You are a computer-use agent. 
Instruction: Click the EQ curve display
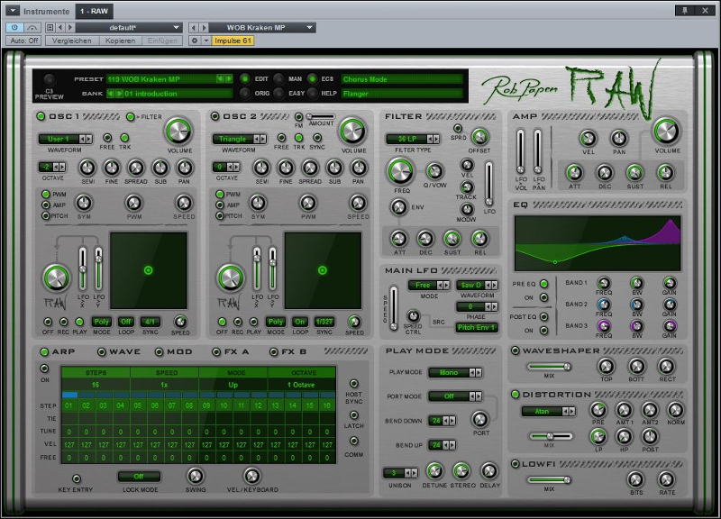pyautogui.click(x=598, y=243)
